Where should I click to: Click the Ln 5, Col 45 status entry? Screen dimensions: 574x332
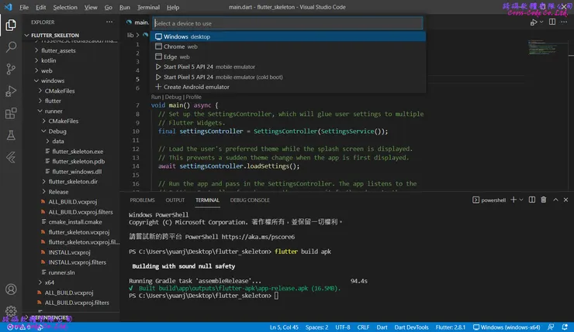point(284,327)
